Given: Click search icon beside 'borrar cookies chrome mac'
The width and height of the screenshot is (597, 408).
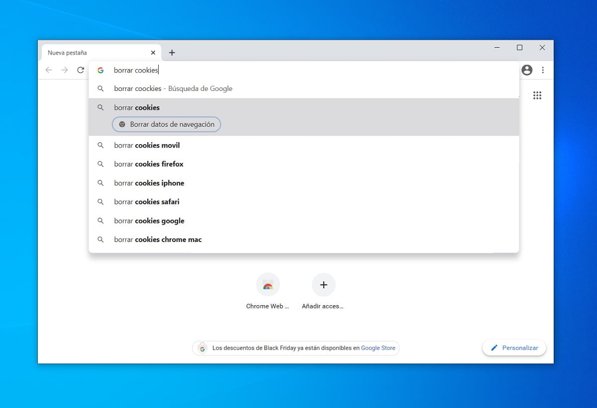Looking at the screenshot, I should (100, 240).
